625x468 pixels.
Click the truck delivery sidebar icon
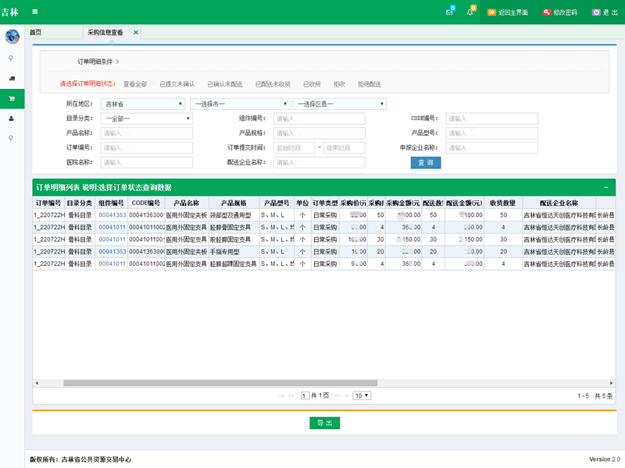pyautogui.click(x=12, y=78)
